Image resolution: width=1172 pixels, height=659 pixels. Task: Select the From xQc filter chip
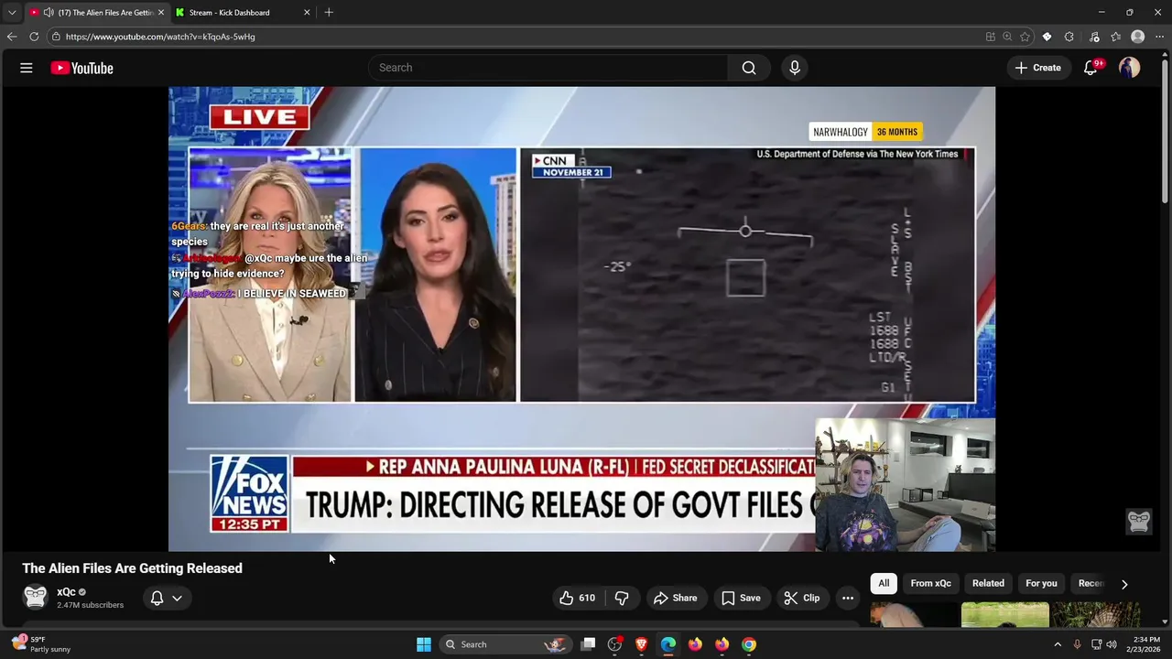click(930, 583)
